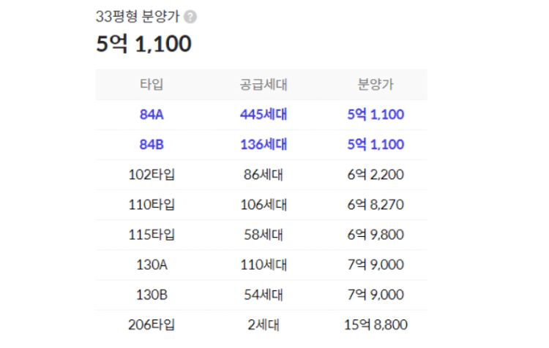Select the 206타입 row label
The height and width of the screenshot is (348, 549).
[152, 325]
